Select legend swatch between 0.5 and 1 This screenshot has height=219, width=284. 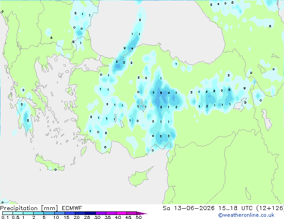18,213
